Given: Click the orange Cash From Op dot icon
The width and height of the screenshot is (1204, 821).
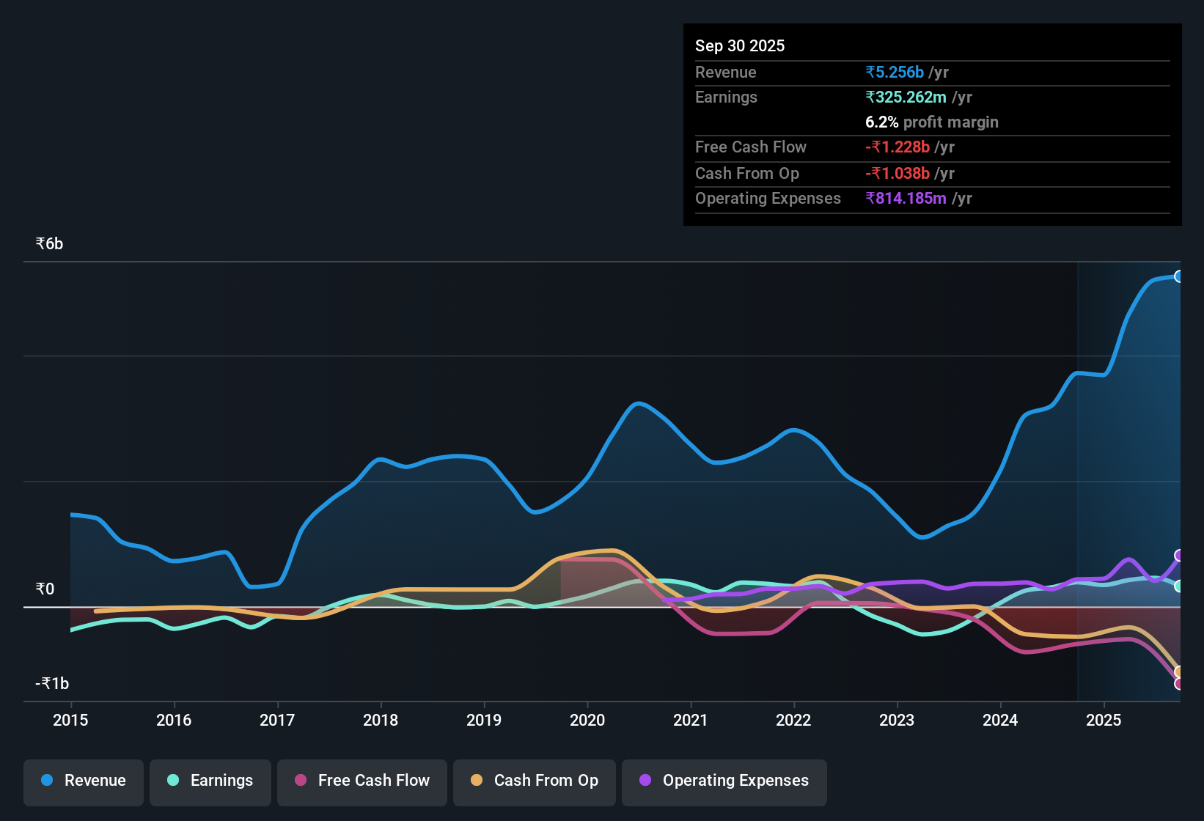Looking at the screenshot, I should tap(477, 781).
